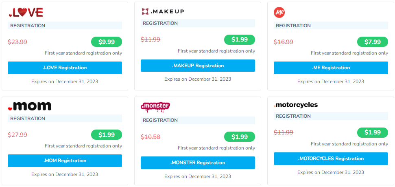This screenshot has width=395, height=187.
Task: Click the .MAKEUP domain logo
Action: (x=163, y=11)
